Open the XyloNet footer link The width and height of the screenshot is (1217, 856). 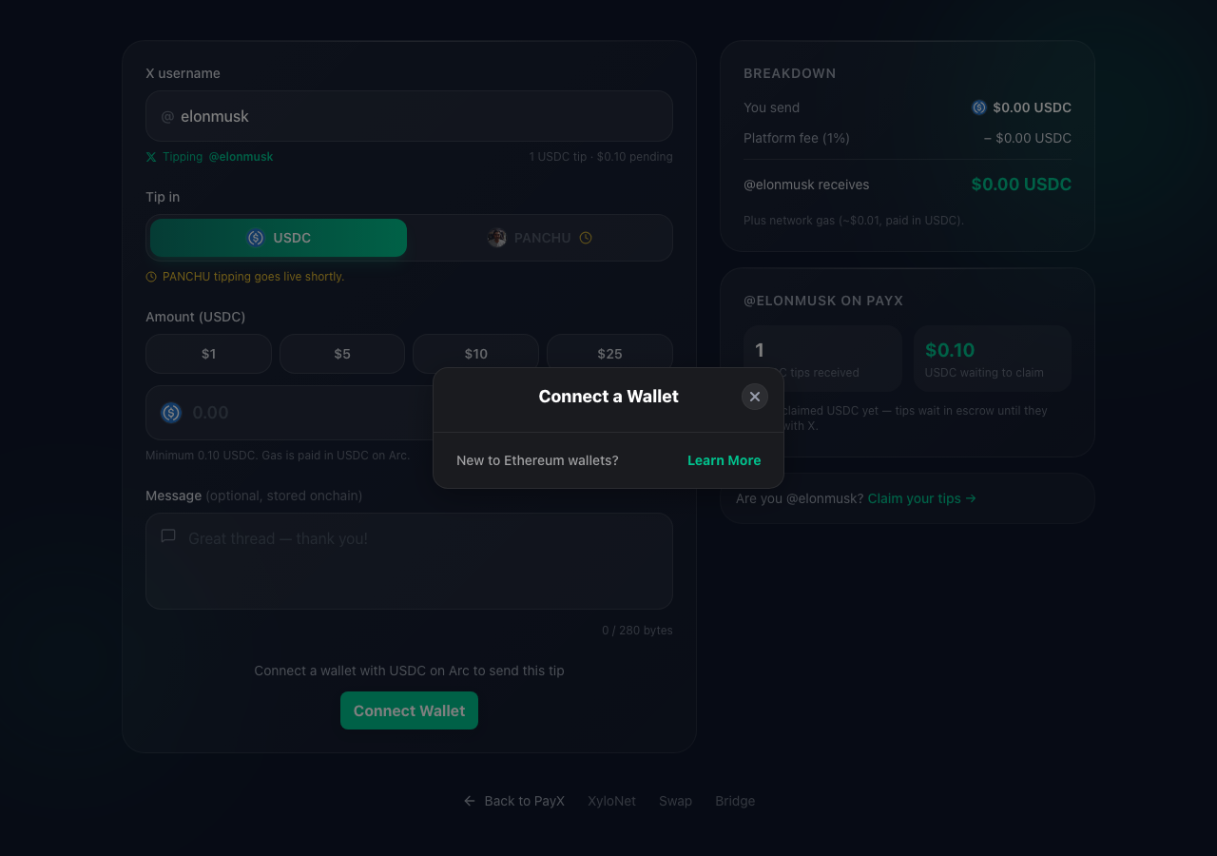pyautogui.click(x=611, y=801)
